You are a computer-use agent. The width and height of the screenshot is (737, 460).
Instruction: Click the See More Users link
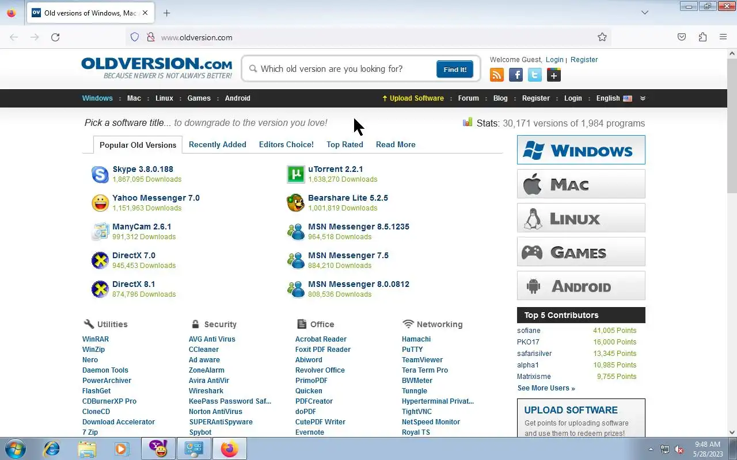coord(546,388)
